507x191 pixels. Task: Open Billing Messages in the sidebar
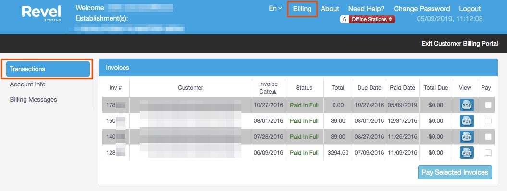(33, 100)
